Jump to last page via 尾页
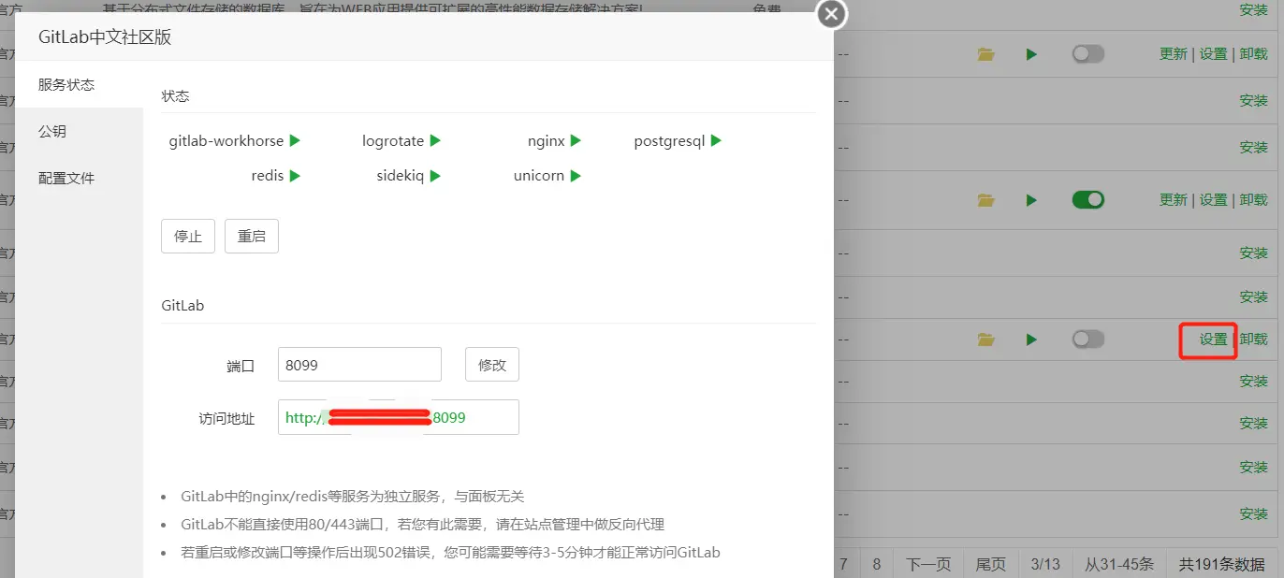Viewport: 1284px width, 578px height. pos(991,564)
